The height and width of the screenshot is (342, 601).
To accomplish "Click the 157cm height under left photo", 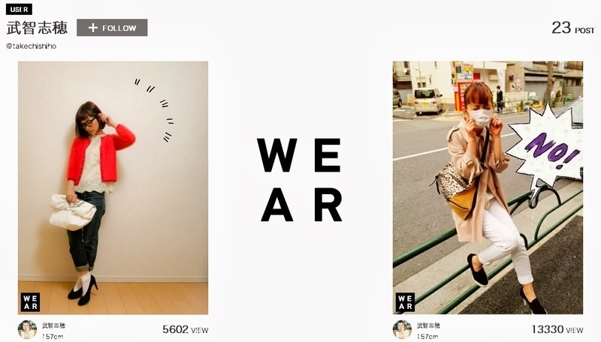I will point(53,337).
